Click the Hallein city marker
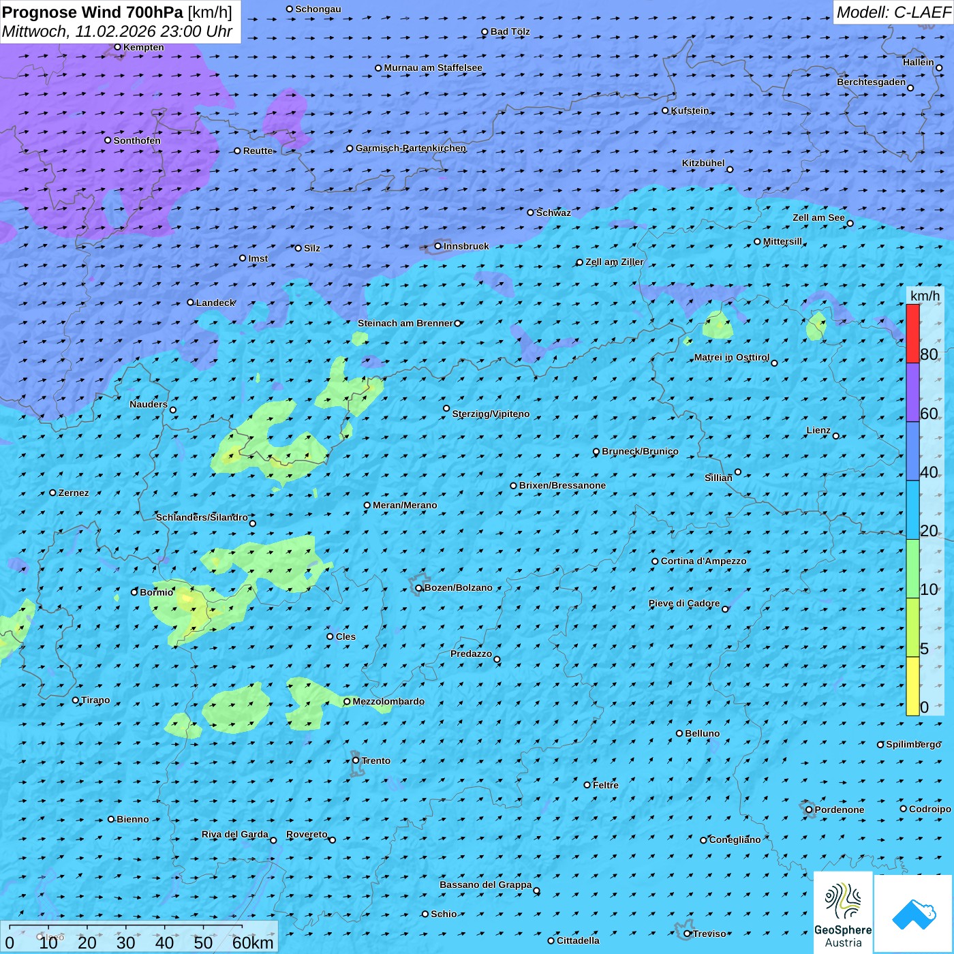Viewport: 954px width, 954px height. coord(939,68)
